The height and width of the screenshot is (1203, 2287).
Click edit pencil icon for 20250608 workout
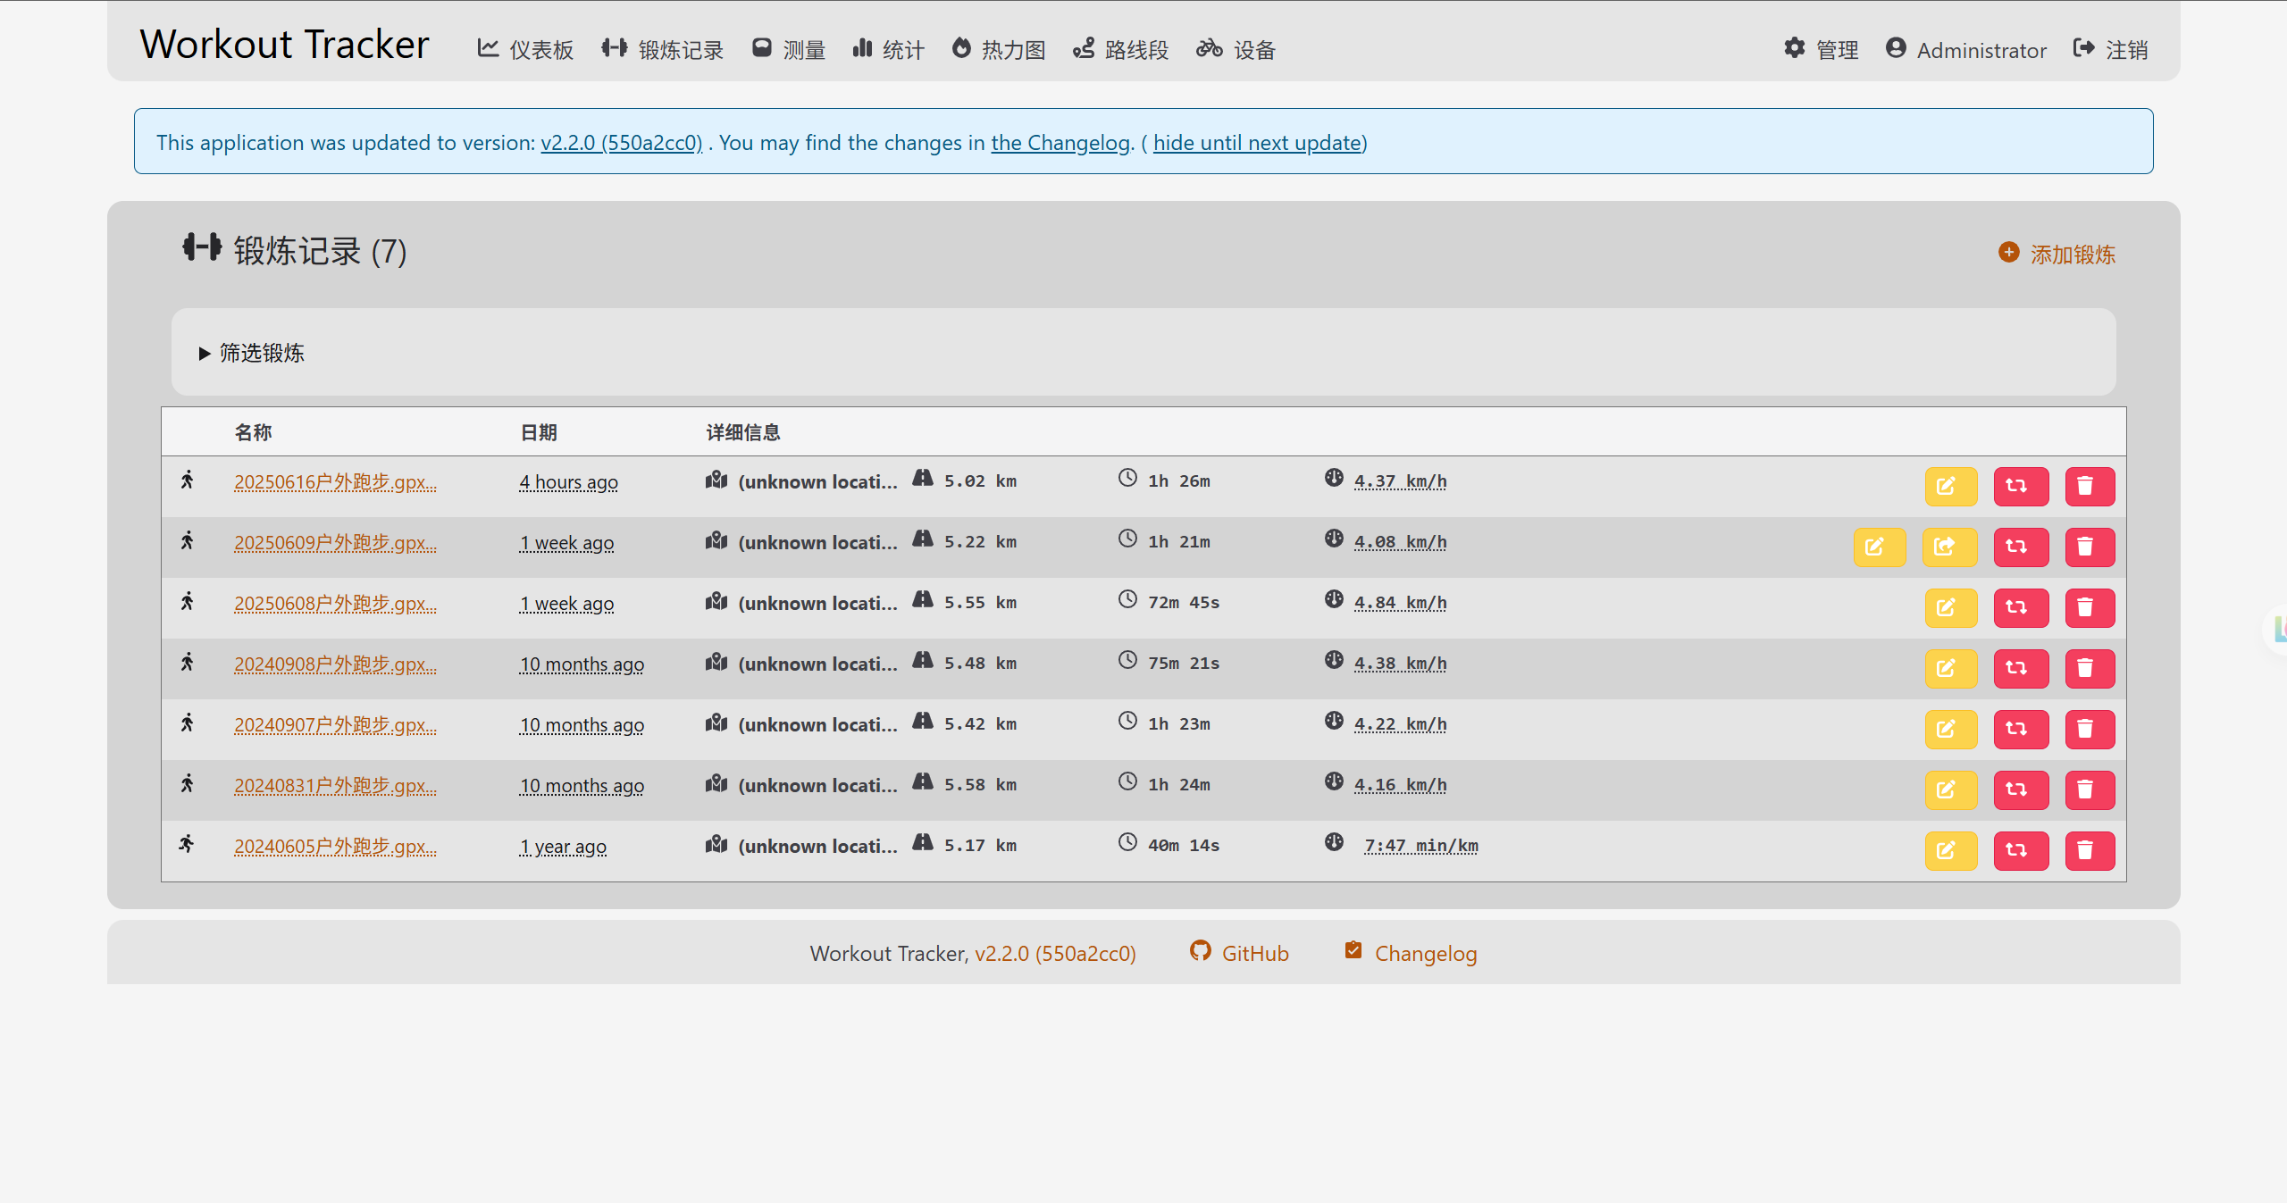click(x=1950, y=607)
